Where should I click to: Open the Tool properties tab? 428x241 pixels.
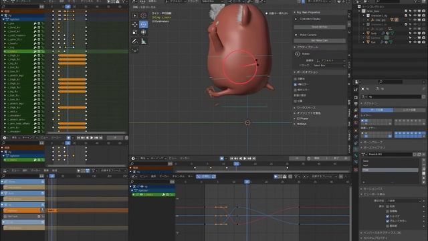[x=356, y=89]
